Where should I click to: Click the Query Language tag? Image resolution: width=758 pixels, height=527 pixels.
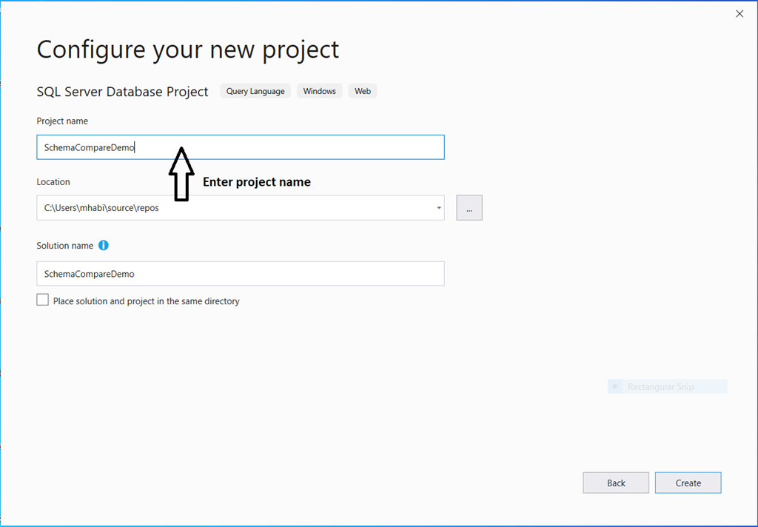pos(255,91)
